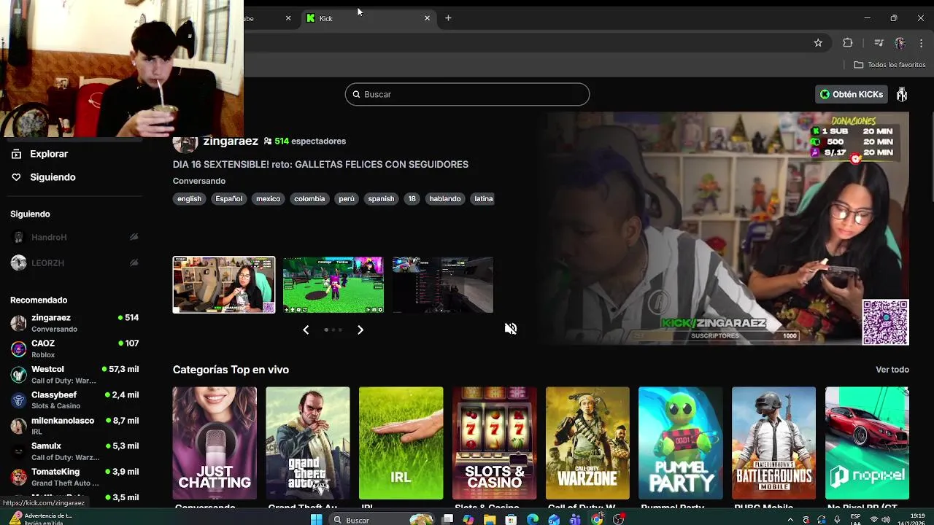Viewport: 934px width, 525px height.
Task: Show hidden system tray icons chevron
Action: tap(790, 520)
